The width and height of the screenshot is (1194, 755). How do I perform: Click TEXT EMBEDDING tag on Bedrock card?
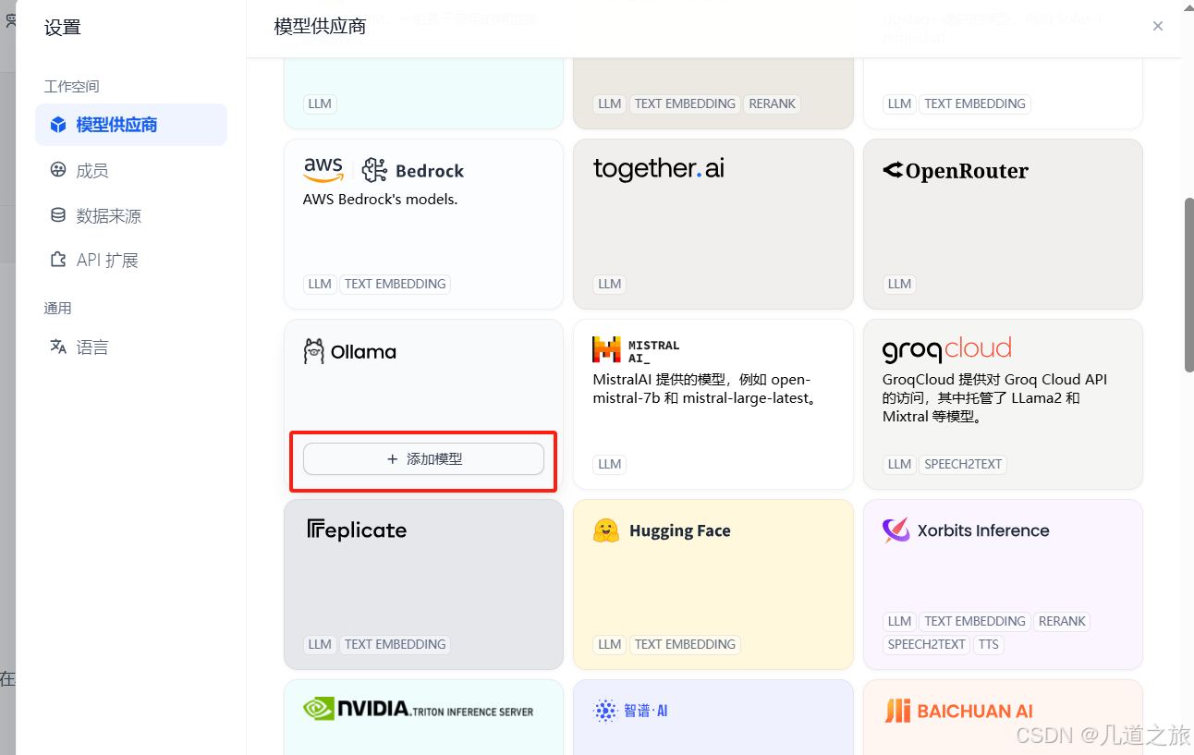tap(396, 284)
